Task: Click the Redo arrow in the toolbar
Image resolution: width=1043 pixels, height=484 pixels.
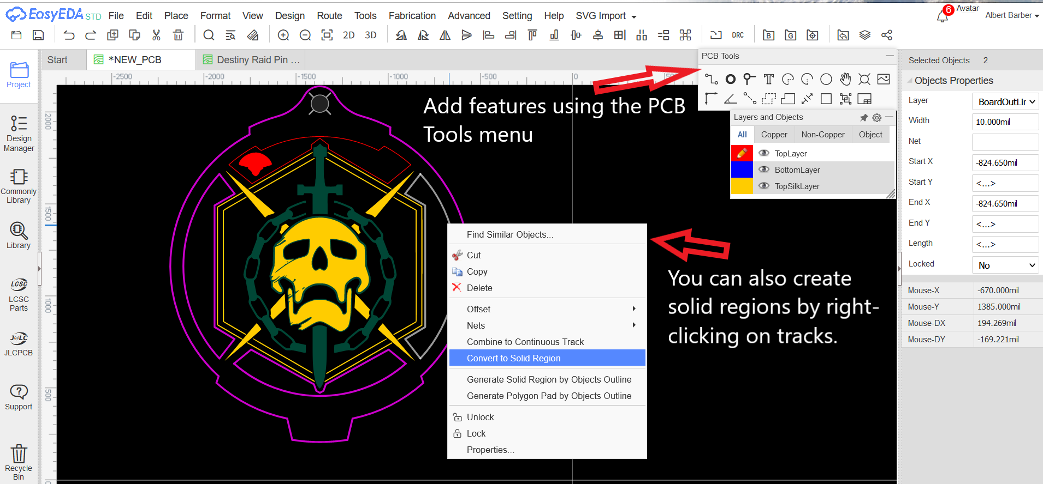Action: [x=91, y=35]
